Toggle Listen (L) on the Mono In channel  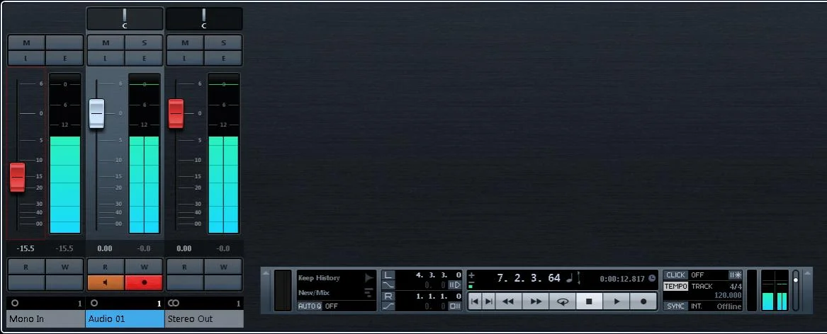coord(26,58)
